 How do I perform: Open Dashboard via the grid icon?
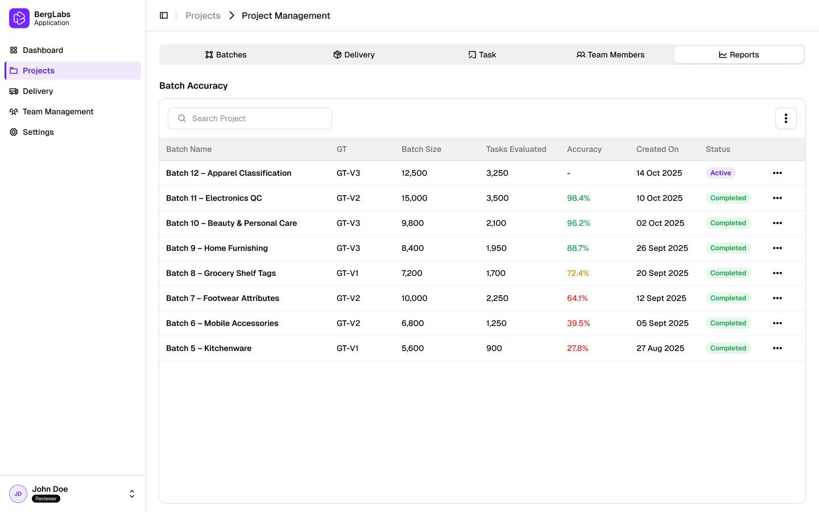[13, 50]
